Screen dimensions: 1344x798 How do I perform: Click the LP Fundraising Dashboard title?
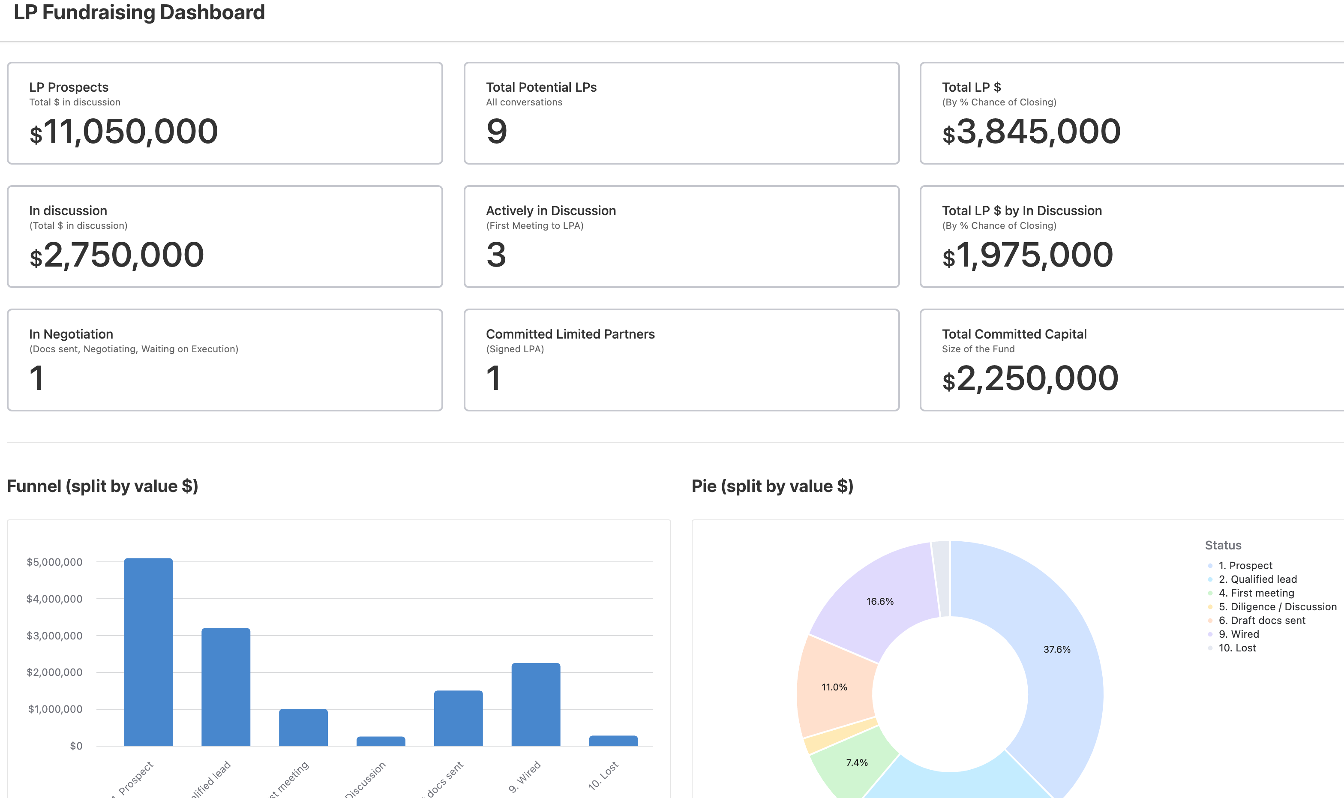point(139,12)
